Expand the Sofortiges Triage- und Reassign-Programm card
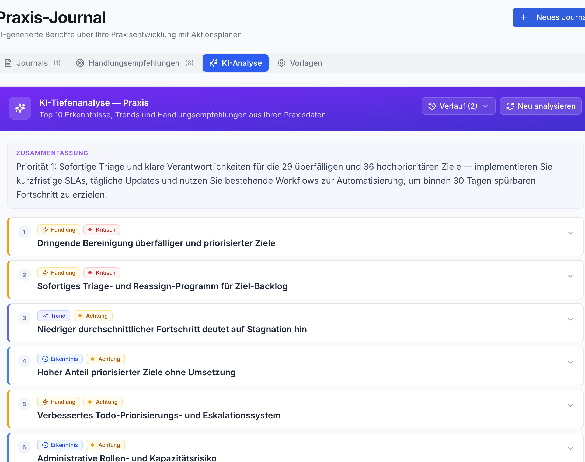The image size is (585, 462). point(570,276)
